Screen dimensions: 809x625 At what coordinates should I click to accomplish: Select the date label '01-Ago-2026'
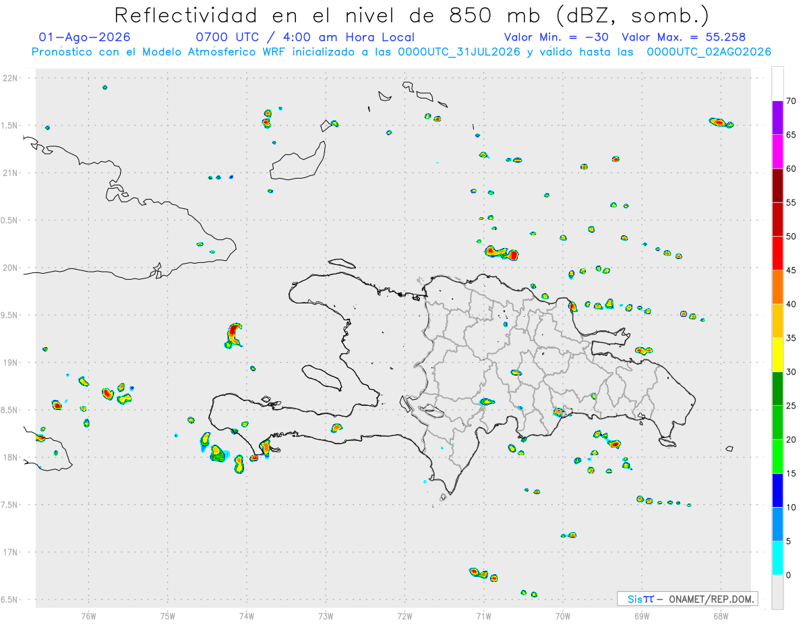[85, 37]
